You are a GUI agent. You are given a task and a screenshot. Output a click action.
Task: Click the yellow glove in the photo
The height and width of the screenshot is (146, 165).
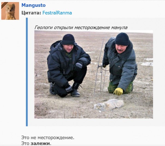pyautogui.click(x=118, y=92)
